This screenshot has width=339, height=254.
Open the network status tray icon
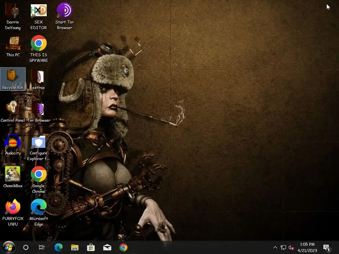point(283,247)
